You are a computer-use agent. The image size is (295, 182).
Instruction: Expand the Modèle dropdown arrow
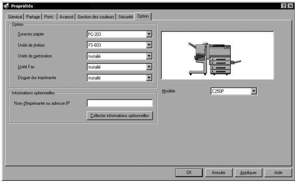coord(254,91)
